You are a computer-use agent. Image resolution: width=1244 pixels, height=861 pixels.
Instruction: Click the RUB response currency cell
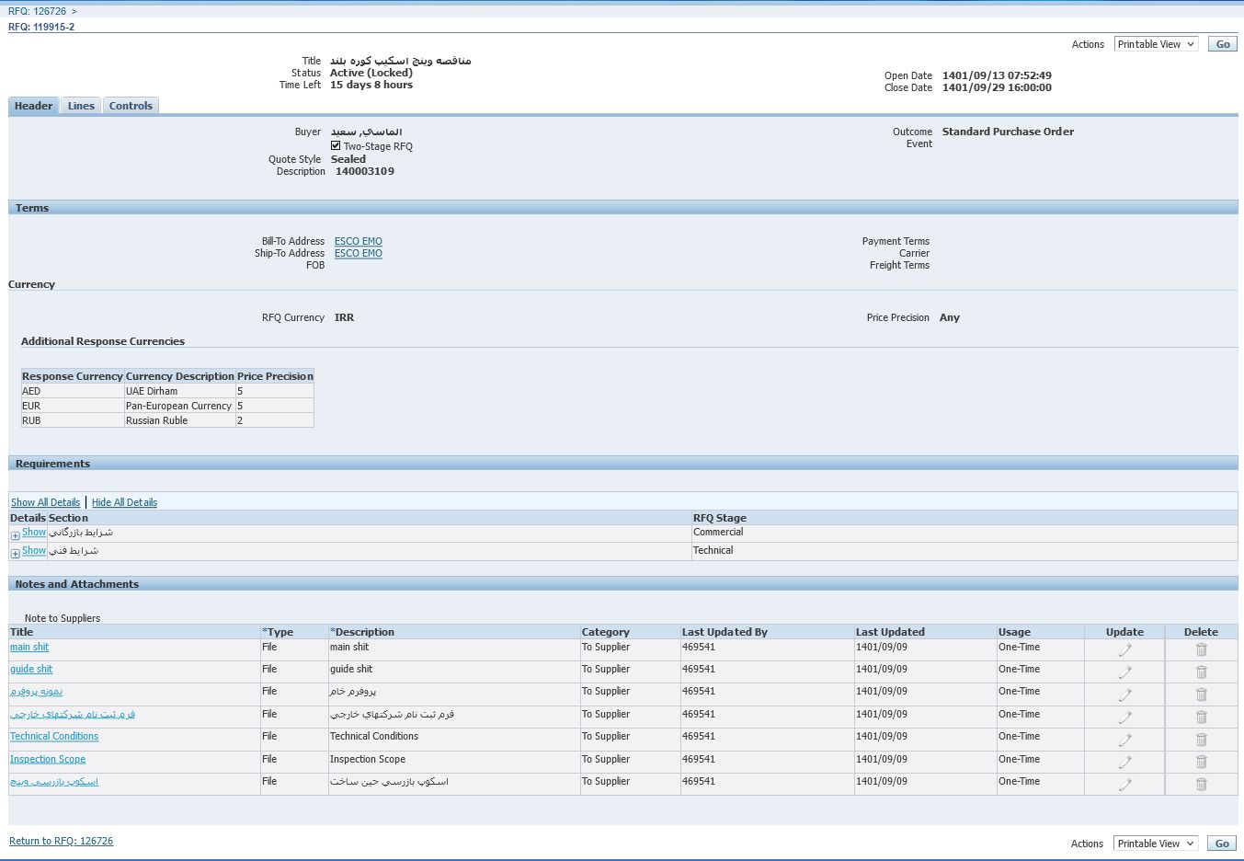click(73, 420)
